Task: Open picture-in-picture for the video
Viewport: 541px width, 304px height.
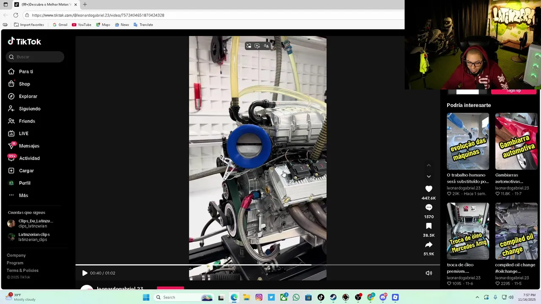Action: pyautogui.click(x=249, y=46)
